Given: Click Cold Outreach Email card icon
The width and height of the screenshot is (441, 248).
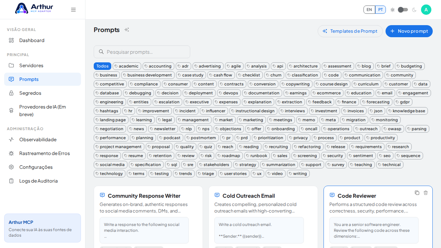Looking at the screenshot, I should [x=217, y=195].
